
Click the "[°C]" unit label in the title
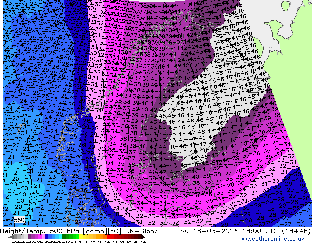coord(115,231)
